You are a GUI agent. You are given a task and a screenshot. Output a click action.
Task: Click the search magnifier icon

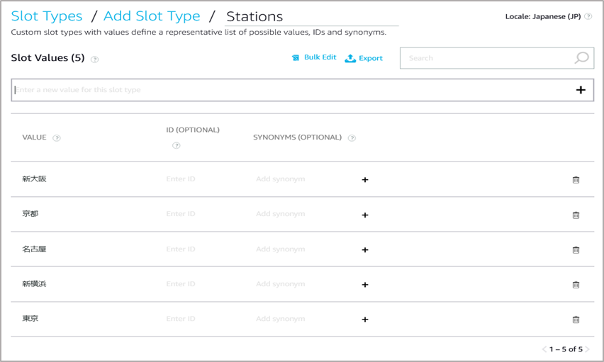coord(581,58)
